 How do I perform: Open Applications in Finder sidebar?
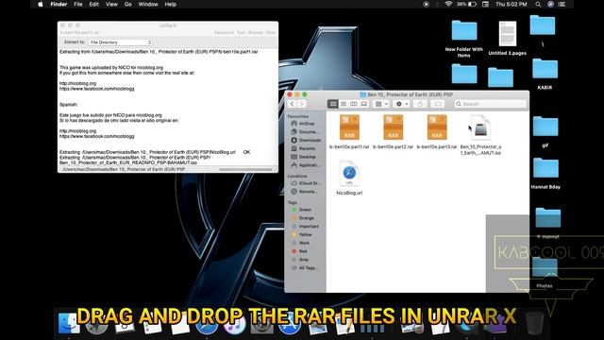(x=305, y=165)
